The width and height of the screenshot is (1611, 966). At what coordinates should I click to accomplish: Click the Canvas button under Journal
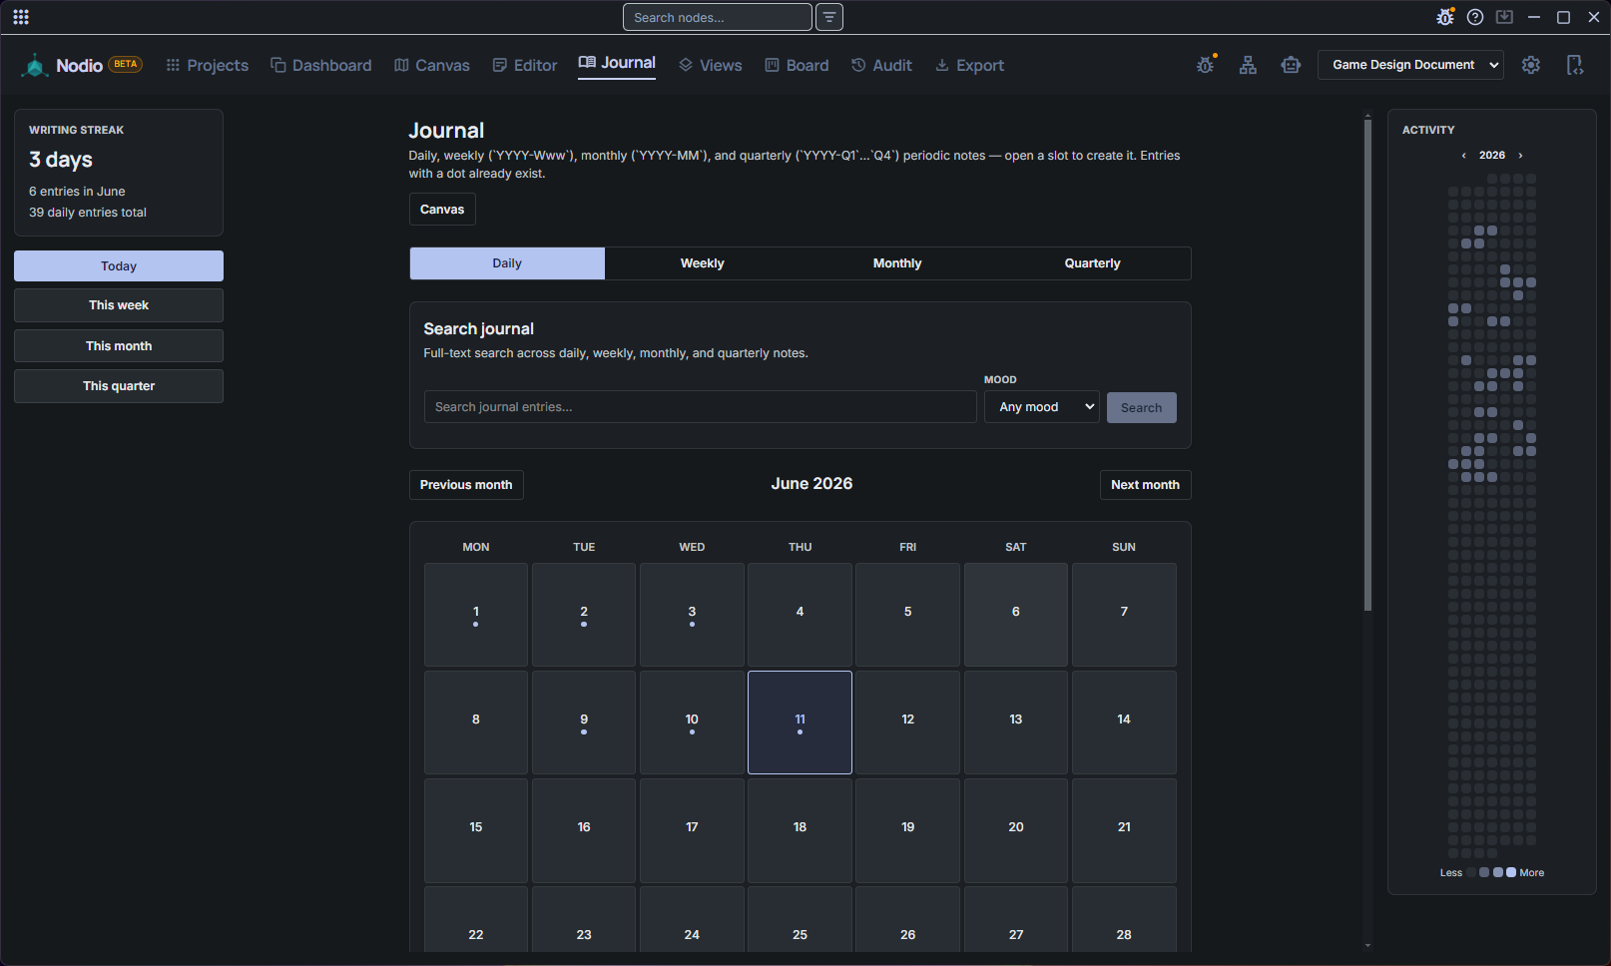[x=442, y=210]
